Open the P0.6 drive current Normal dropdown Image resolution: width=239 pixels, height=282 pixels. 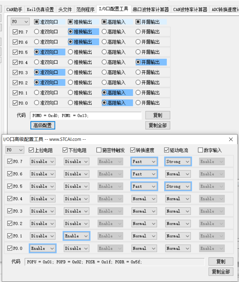[x=178, y=174]
